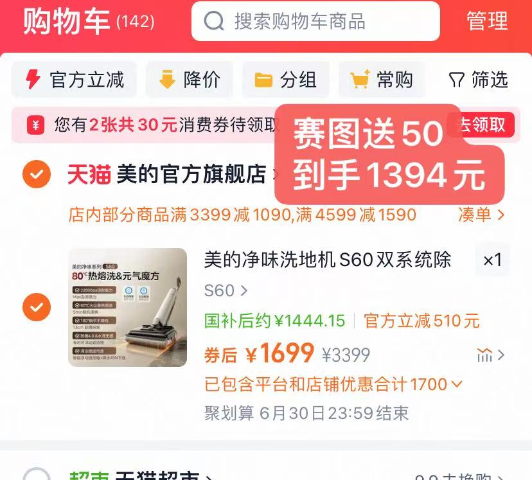The width and height of the screenshot is (532, 480).
Task: Tap the shopping cart 常购 icon
Action: point(360,80)
